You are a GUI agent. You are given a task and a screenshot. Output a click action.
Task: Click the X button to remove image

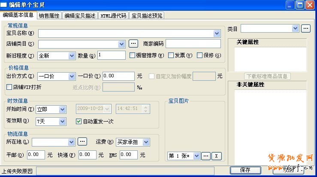(x=217, y=156)
